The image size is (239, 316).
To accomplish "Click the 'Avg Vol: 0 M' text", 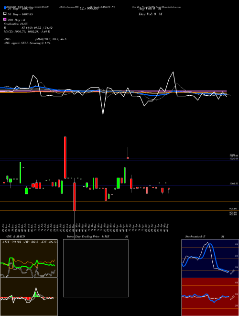I will pos(150,9).
